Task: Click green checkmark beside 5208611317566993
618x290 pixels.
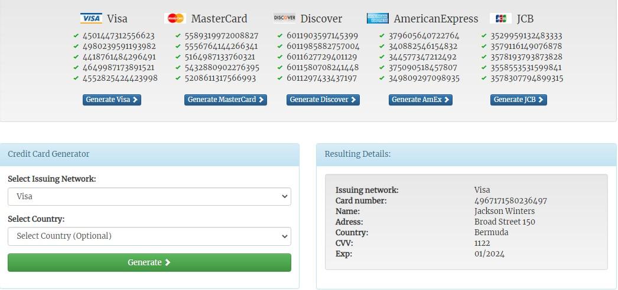Action: pos(178,78)
